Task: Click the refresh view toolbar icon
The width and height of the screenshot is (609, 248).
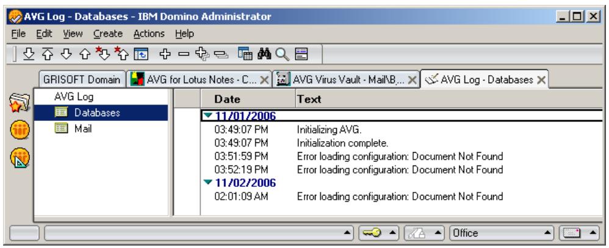Action: 140,54
